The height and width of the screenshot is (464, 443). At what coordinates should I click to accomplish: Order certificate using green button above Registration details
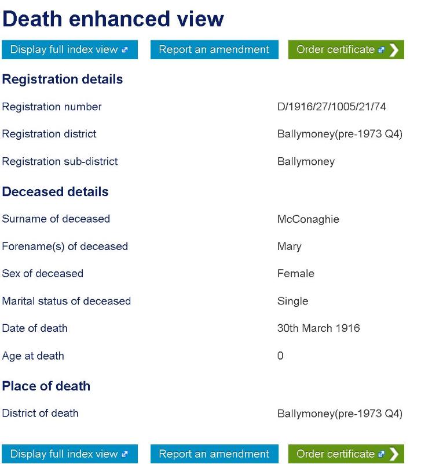336,50
